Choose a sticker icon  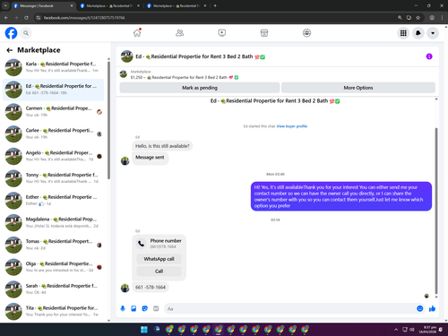pyautogui.click(x=145, y=308)
